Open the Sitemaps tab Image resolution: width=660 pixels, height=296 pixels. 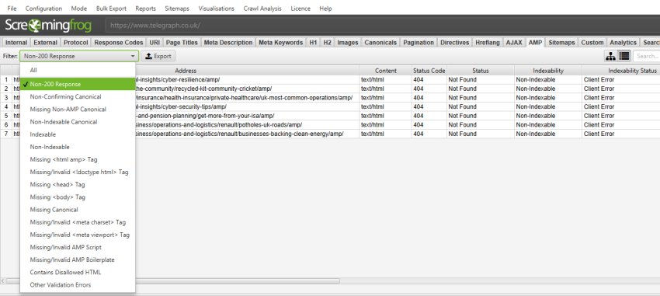561,43
